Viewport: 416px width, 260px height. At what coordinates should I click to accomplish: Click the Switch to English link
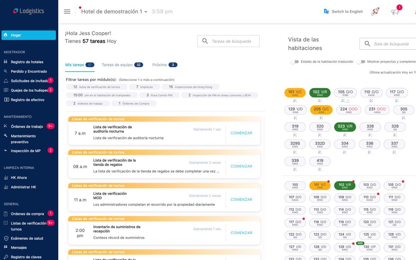347,12
